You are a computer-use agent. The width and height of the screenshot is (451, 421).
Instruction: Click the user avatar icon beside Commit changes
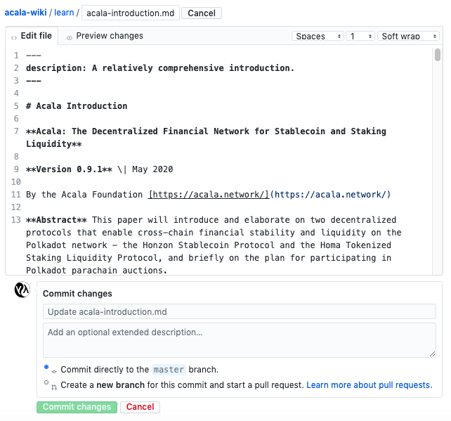coord(22,290)
